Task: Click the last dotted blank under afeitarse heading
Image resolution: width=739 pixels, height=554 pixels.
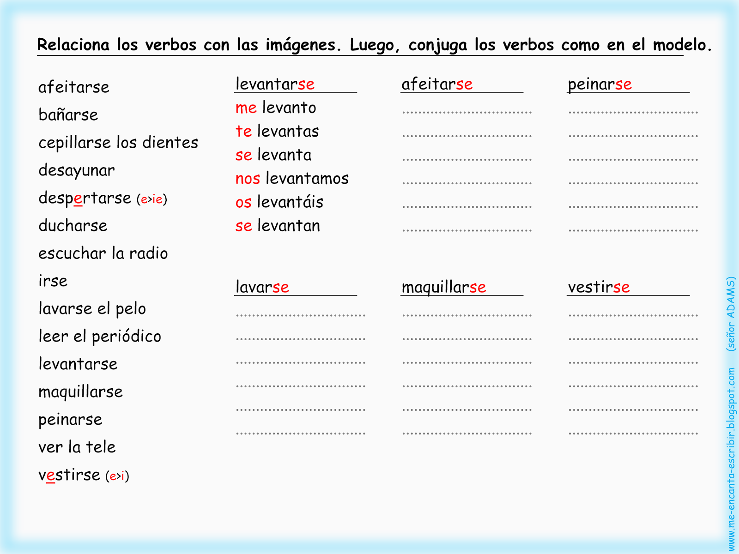Action: click(467, 230)
